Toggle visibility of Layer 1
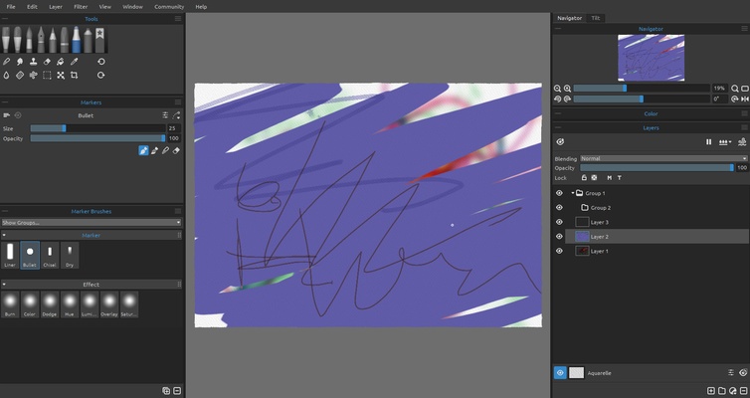This screenshot has width=750, height=398. pyautogui.click(x=559, y=251)
